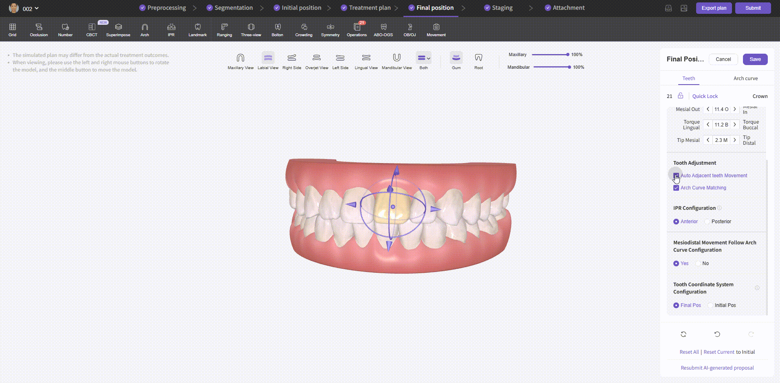Switch to Left Side view
Image resolution: width=780 pixels, height=383 pixels.
click(340, 61)
